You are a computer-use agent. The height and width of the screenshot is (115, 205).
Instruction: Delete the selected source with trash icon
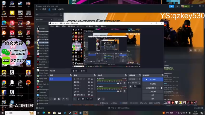pyautogui.click(x=79, y=99)
